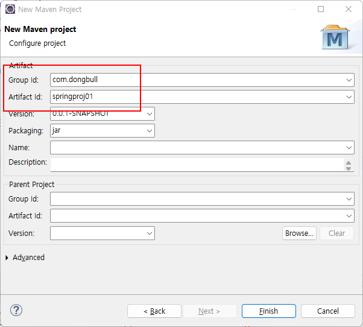Screen dimensions: 363x327
Task: Click the "New Maven project" heading text
Action: click(x=40, y=29)
